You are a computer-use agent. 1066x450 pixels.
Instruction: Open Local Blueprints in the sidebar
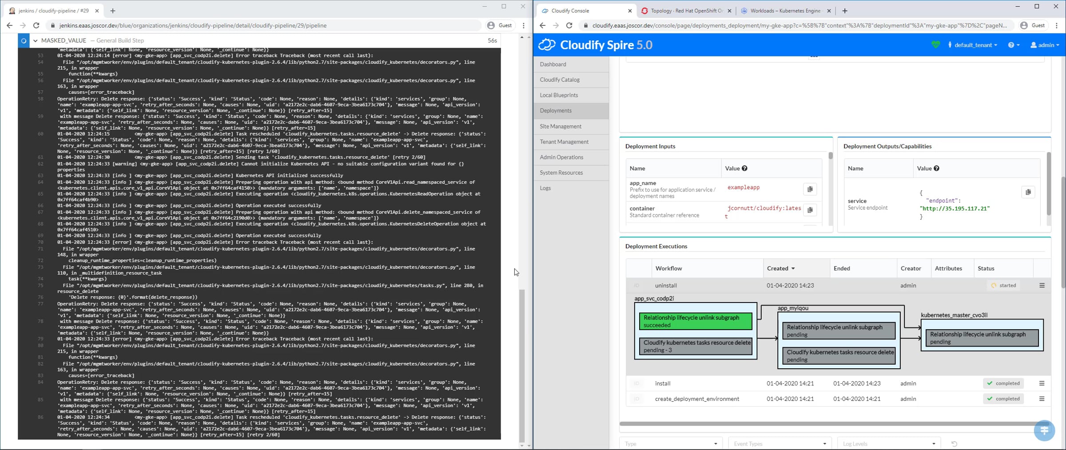(571, 95)
